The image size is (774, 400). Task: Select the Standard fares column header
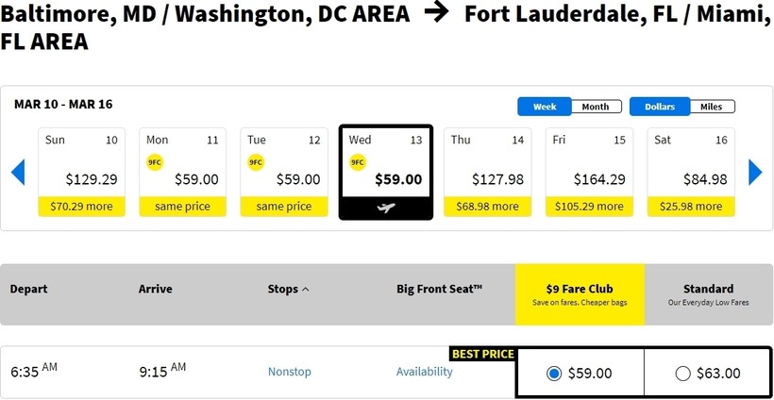[x=708, y=293]
